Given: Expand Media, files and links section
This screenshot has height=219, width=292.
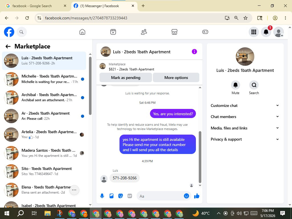Looking at the screenshot, I should coord(245,128).
